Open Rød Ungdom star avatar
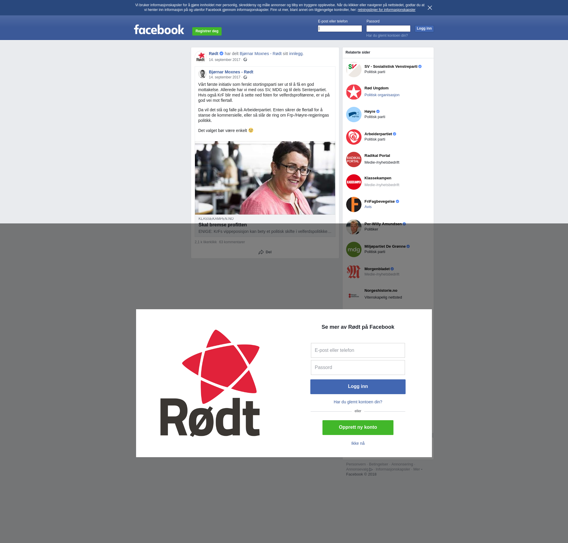The height and width of the screenshot is (543, 568). click(354, 92)
